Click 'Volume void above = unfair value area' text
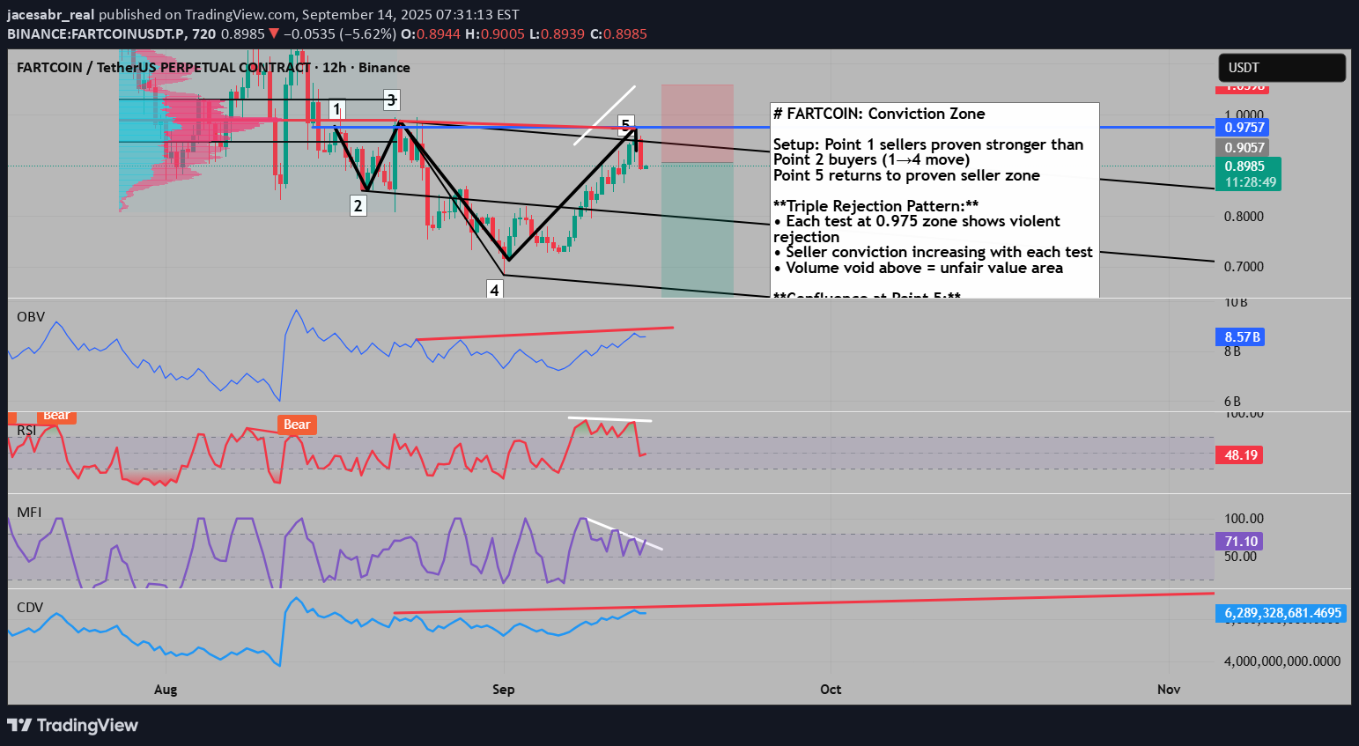 (x=924, y=268)
